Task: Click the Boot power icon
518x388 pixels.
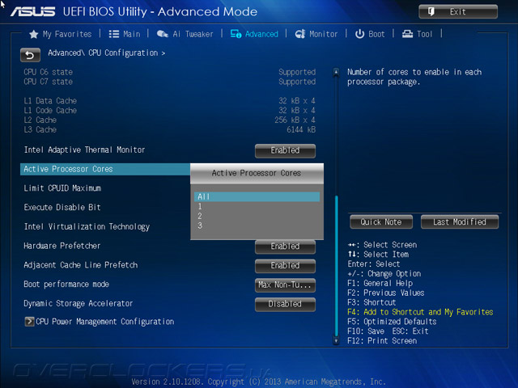Action: (x=359, y=34)
